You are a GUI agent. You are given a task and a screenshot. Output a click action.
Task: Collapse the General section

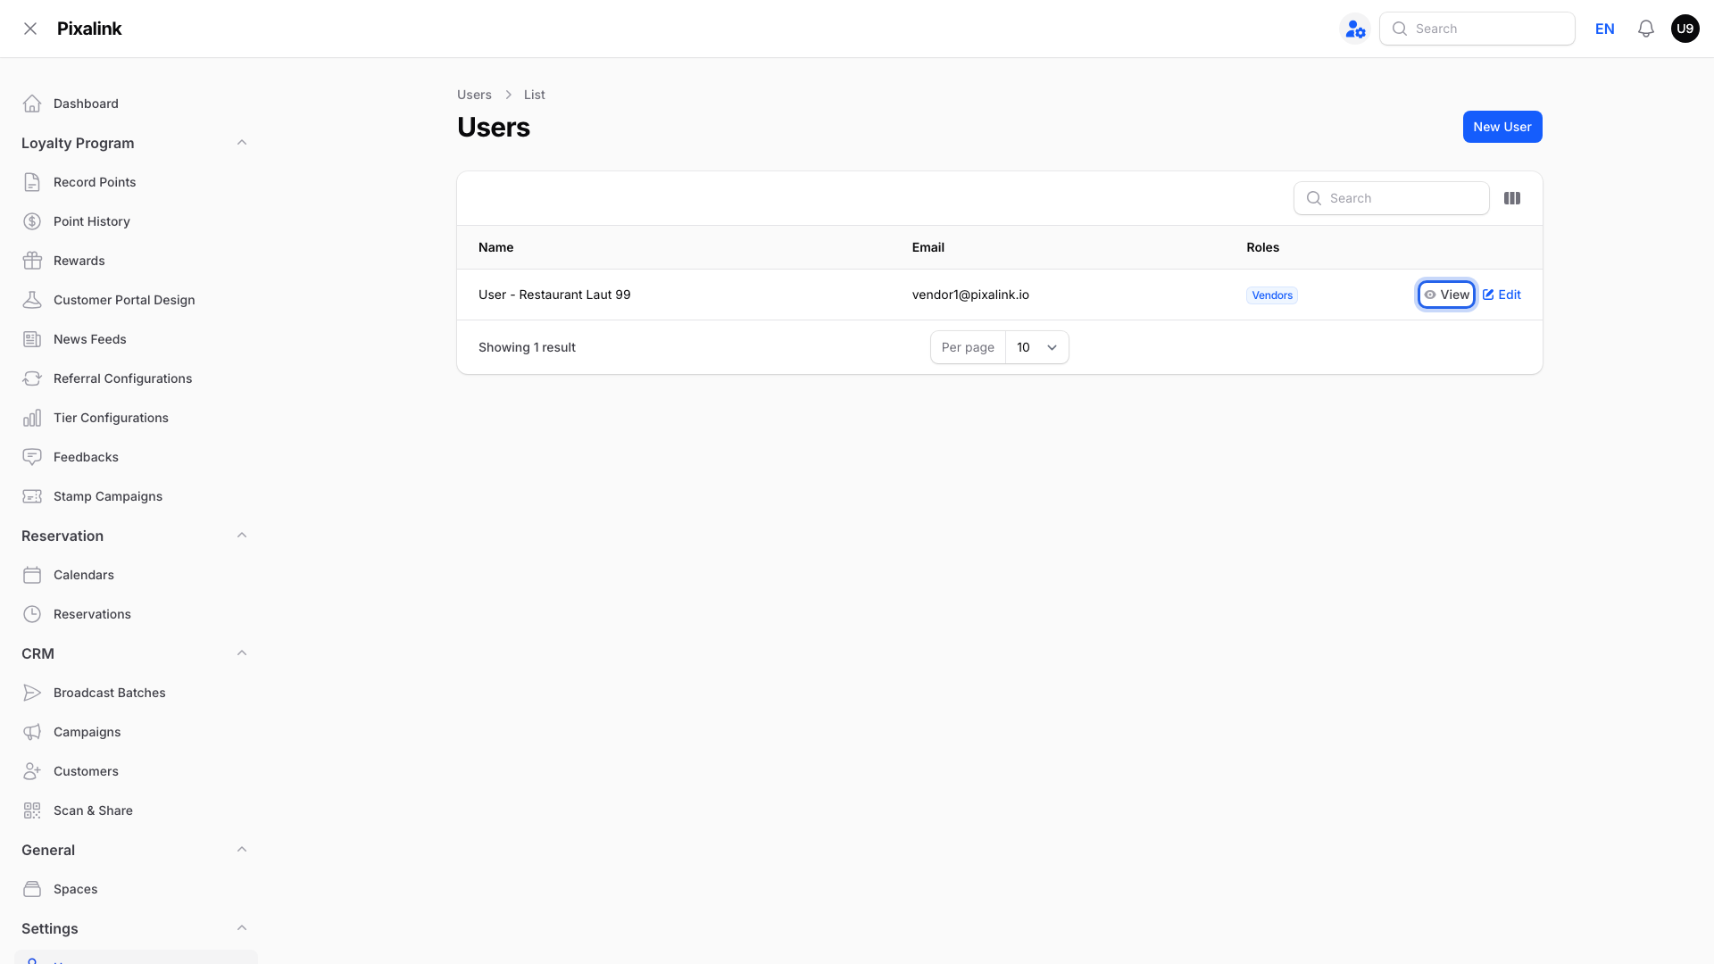pyautogui.click(x=242, y=850)
